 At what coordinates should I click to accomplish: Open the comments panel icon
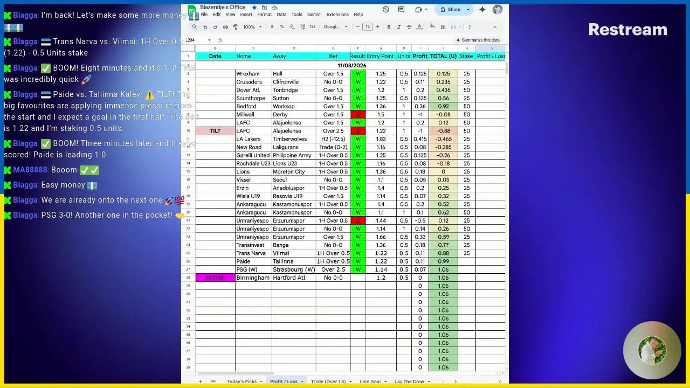401,10
